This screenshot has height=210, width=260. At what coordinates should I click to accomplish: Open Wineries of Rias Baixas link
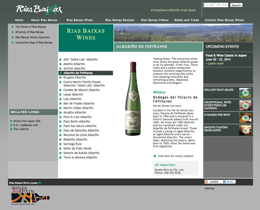[29, 32]
